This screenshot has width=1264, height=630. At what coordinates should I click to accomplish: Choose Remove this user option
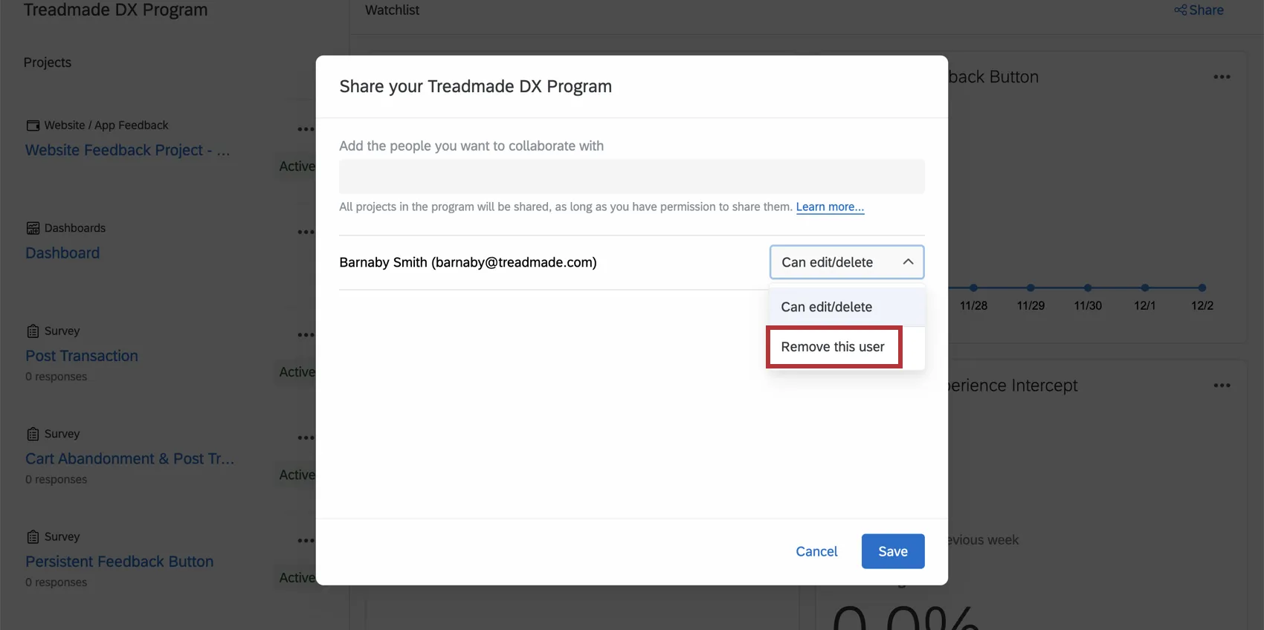[833, 347]
